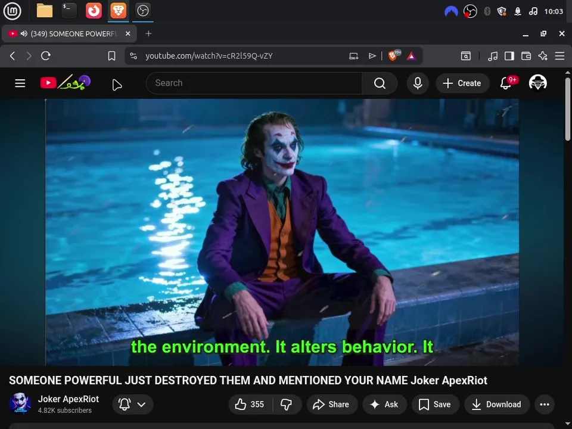572x429 pixels.
Task: Open a new browser tab
Action: [148, 33]
